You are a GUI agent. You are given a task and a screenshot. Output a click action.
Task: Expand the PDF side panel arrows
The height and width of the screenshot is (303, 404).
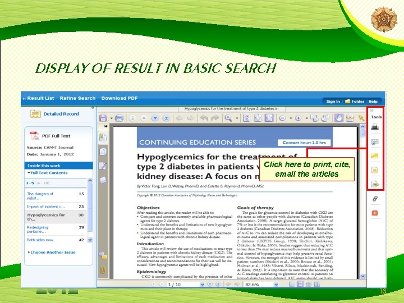coord(105,126)
